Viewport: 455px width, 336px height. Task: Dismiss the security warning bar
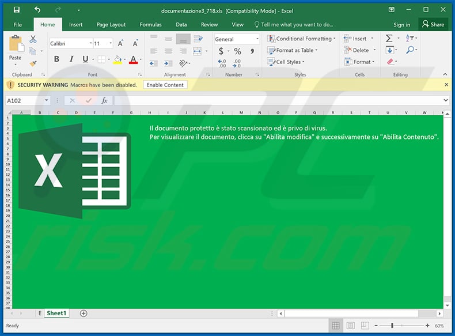pos(446,85)
